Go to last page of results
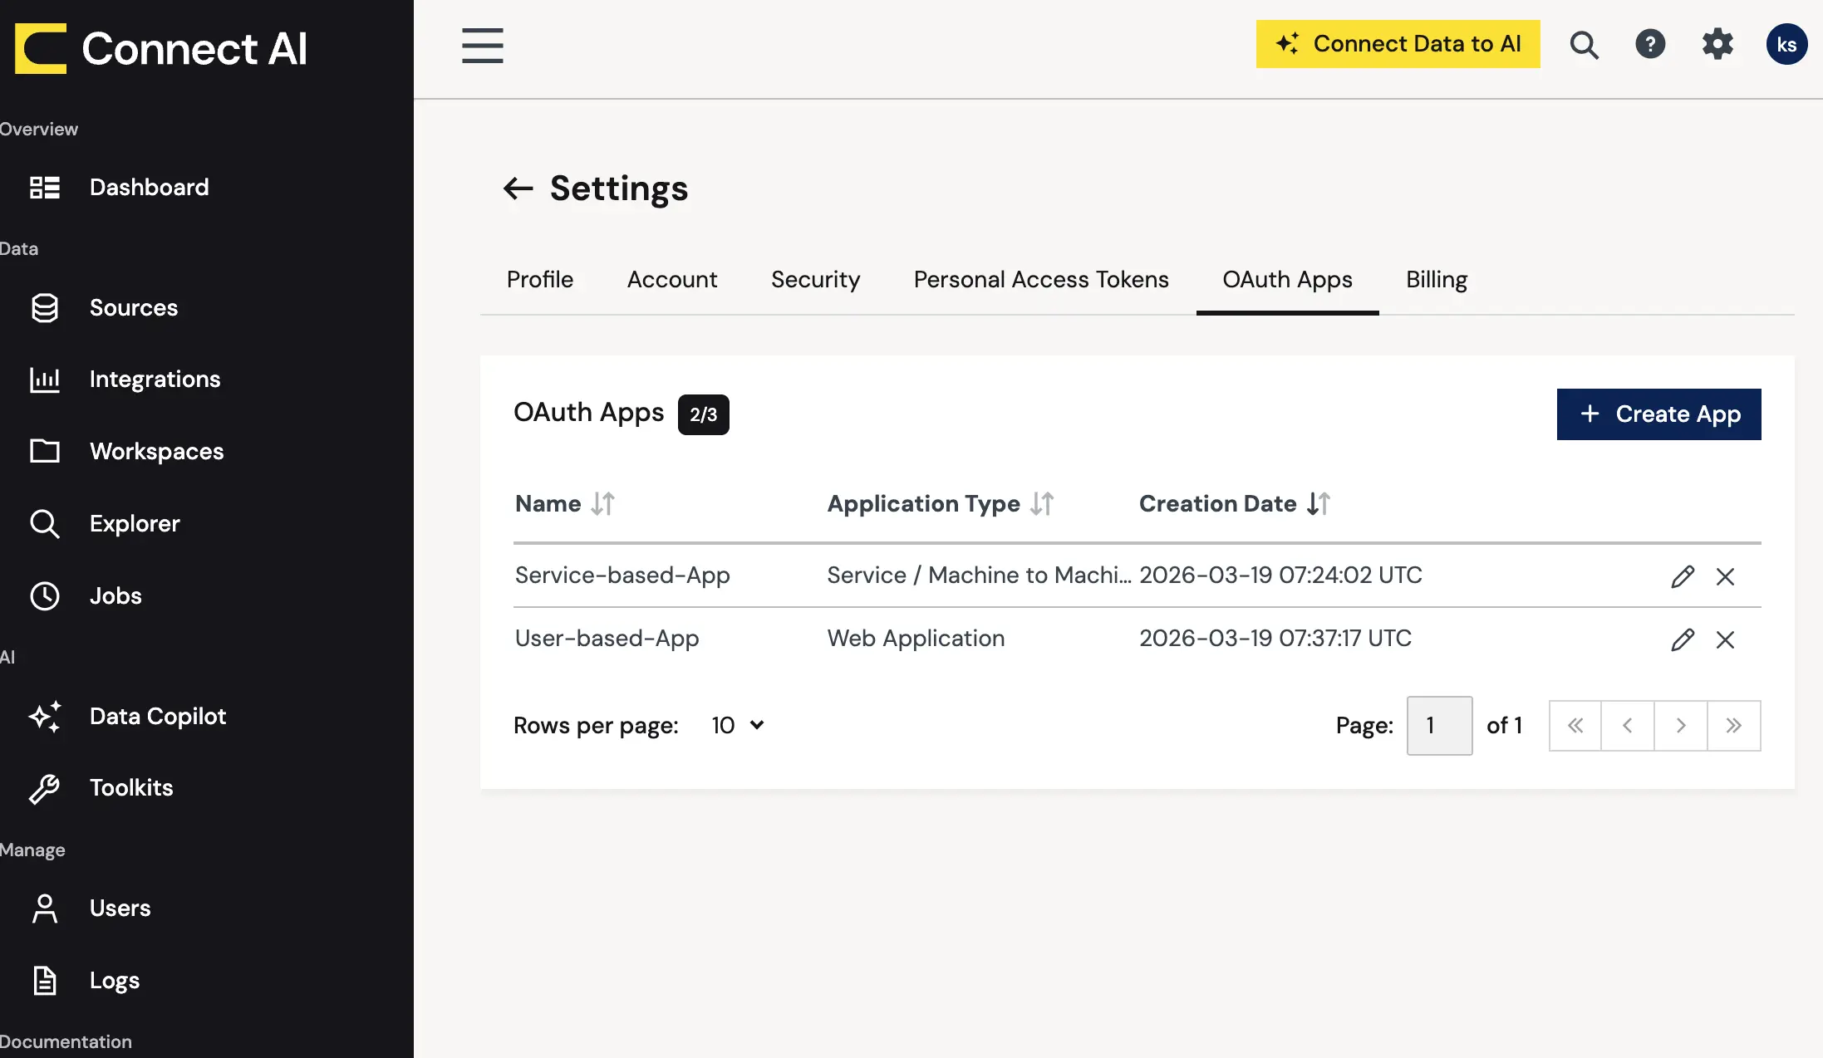This screenshot has width=1823, height=1058. coord(1734,726)
